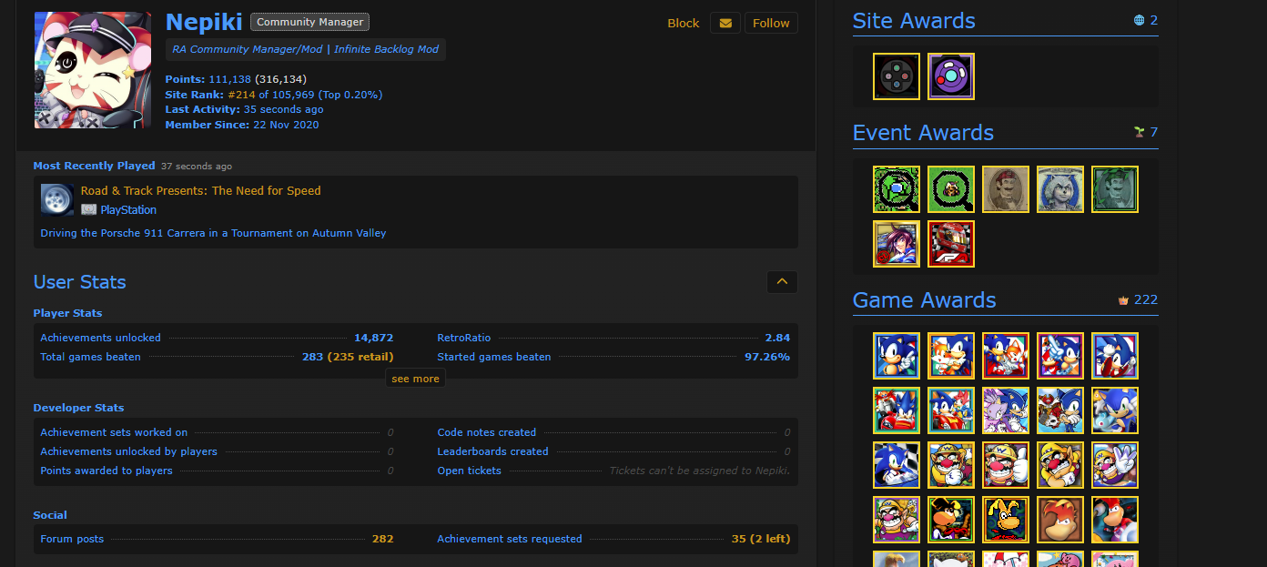1267x567 pixels.
Task: Block the user Nepiki
Action: 683,23
